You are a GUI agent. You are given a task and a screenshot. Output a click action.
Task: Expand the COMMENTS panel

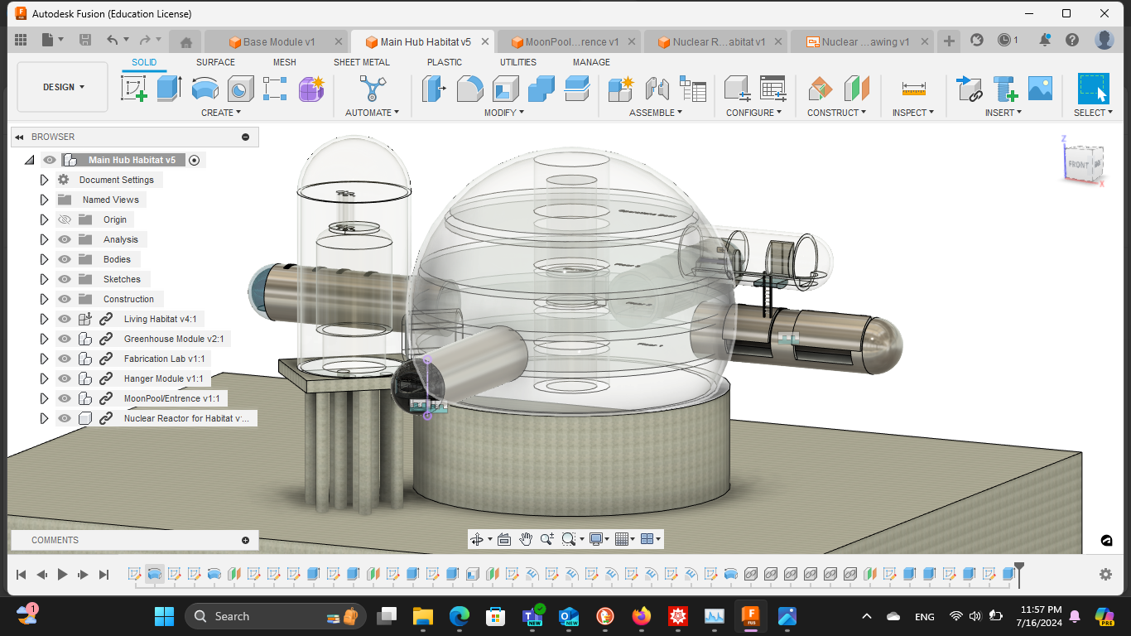[245, 540]
